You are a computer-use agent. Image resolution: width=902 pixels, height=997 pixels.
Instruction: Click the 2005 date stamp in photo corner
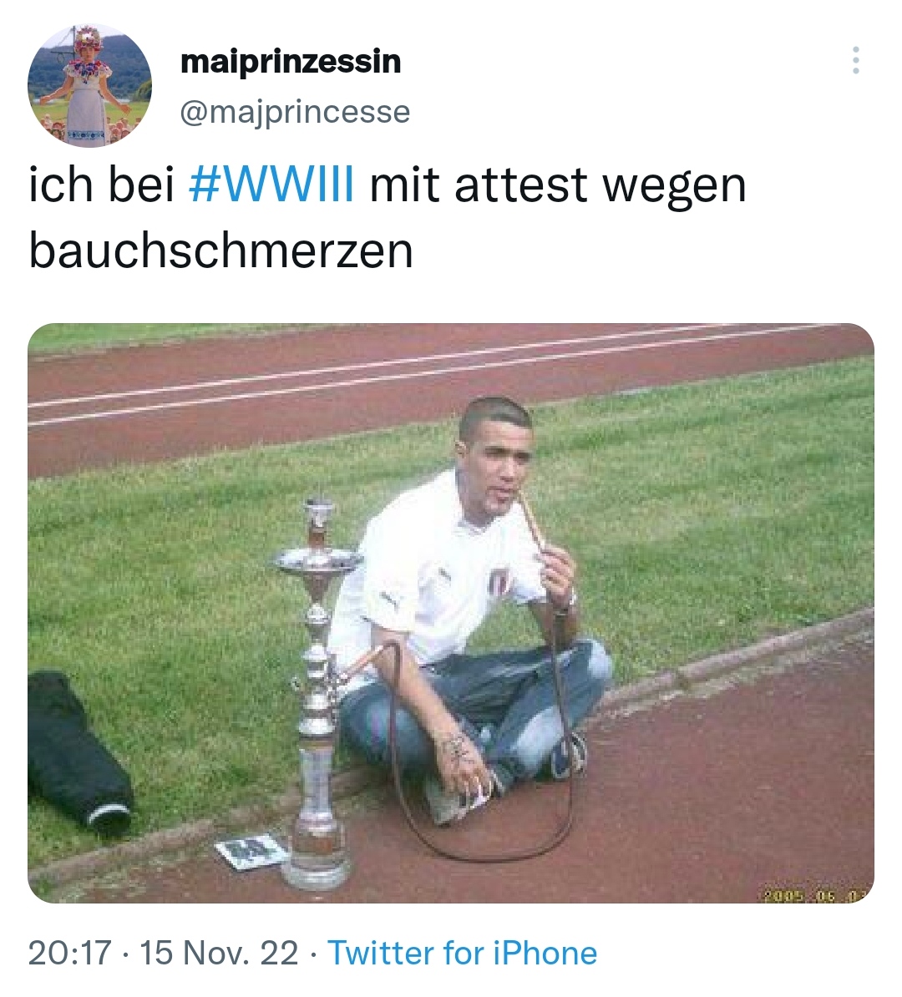point(816,894)
